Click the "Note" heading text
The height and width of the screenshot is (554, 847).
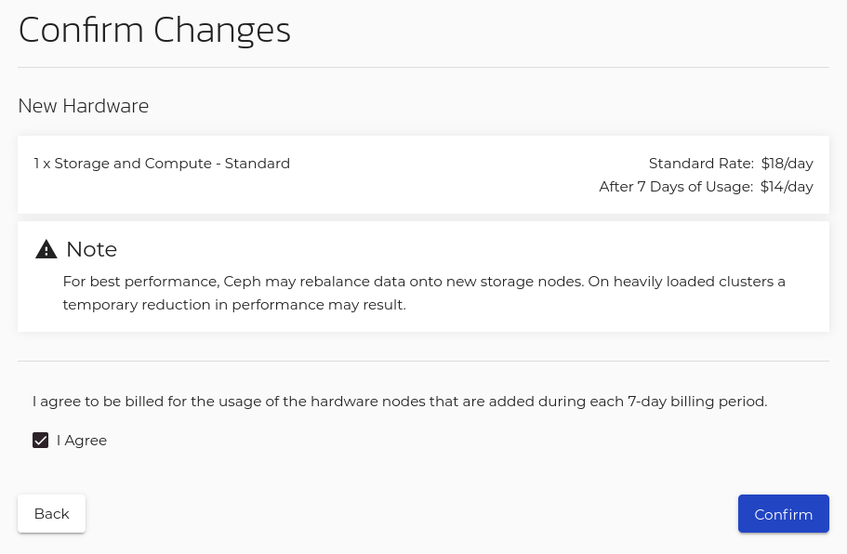(x=91, y=249)
